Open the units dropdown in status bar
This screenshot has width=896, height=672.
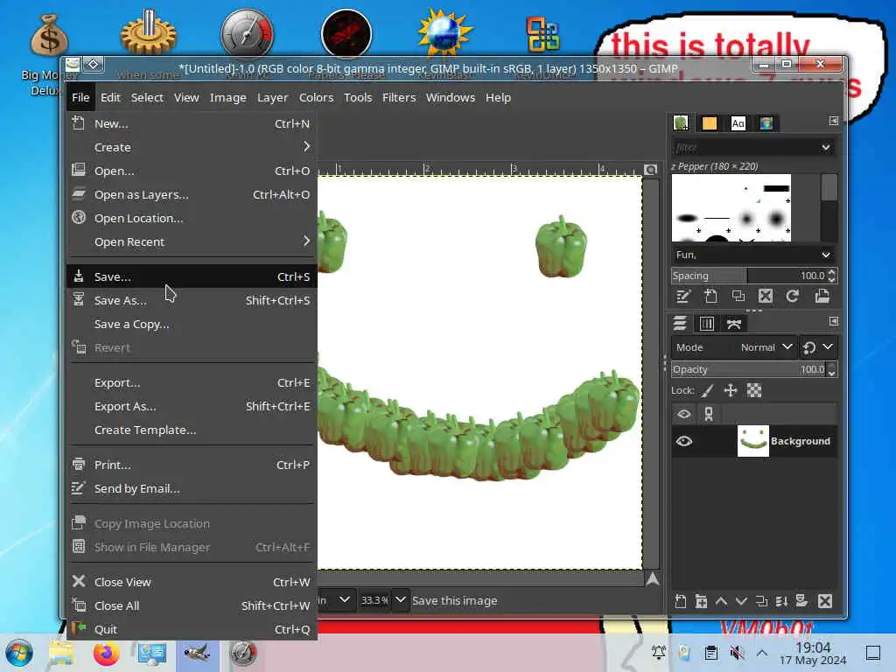[344, 600]
